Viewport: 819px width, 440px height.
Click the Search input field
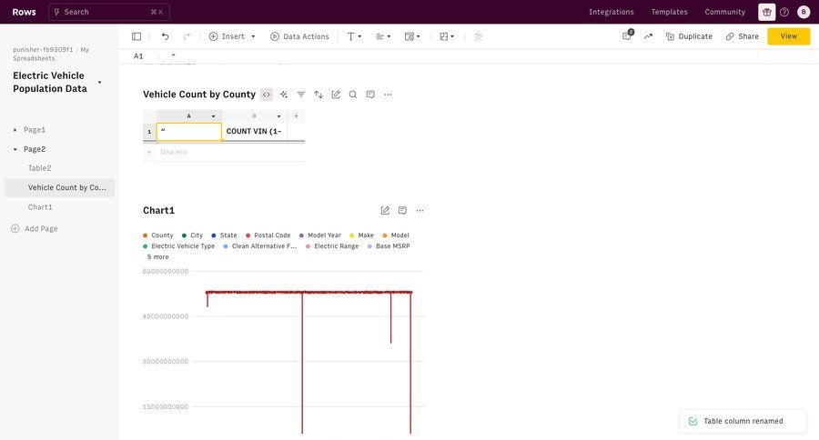tap(108, 12)
